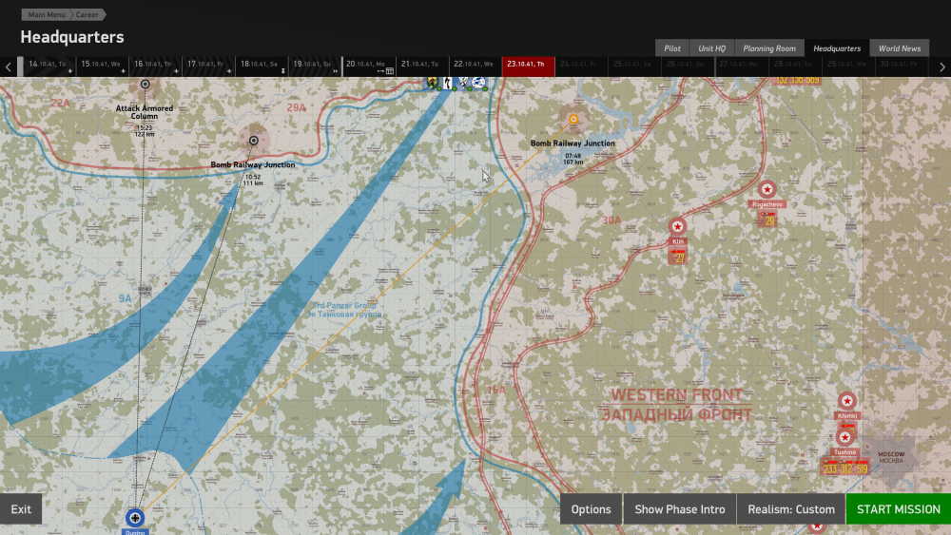Open the Planning Room tab

769,48
